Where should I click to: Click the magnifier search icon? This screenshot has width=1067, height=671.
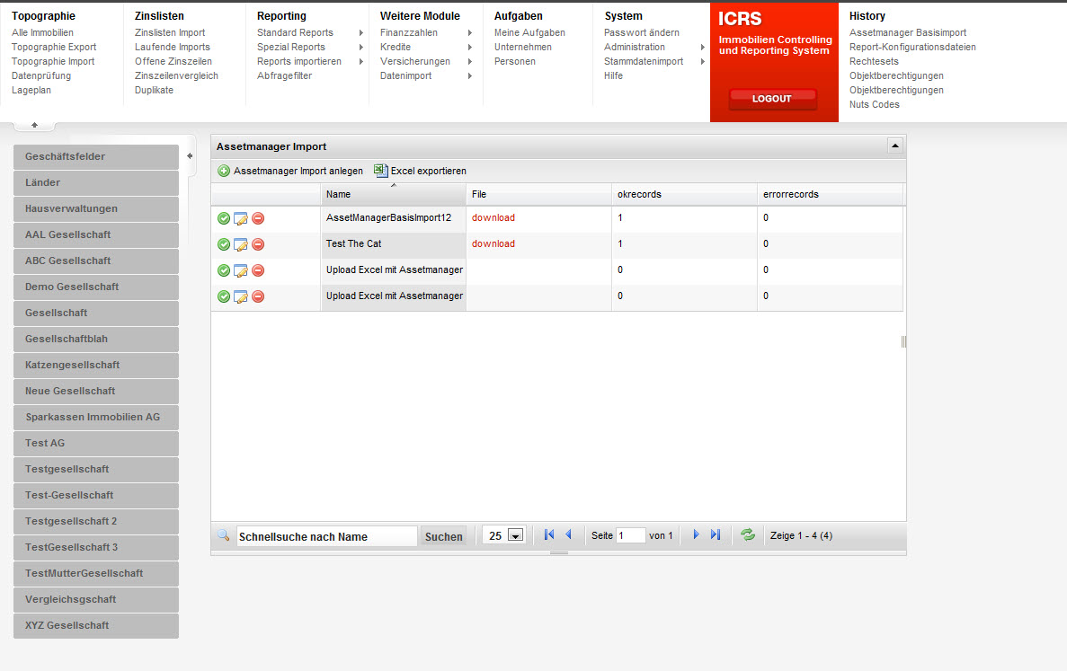223,535
